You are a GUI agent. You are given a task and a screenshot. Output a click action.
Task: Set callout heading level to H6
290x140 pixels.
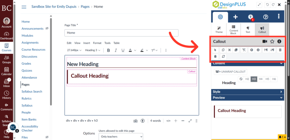274,79
